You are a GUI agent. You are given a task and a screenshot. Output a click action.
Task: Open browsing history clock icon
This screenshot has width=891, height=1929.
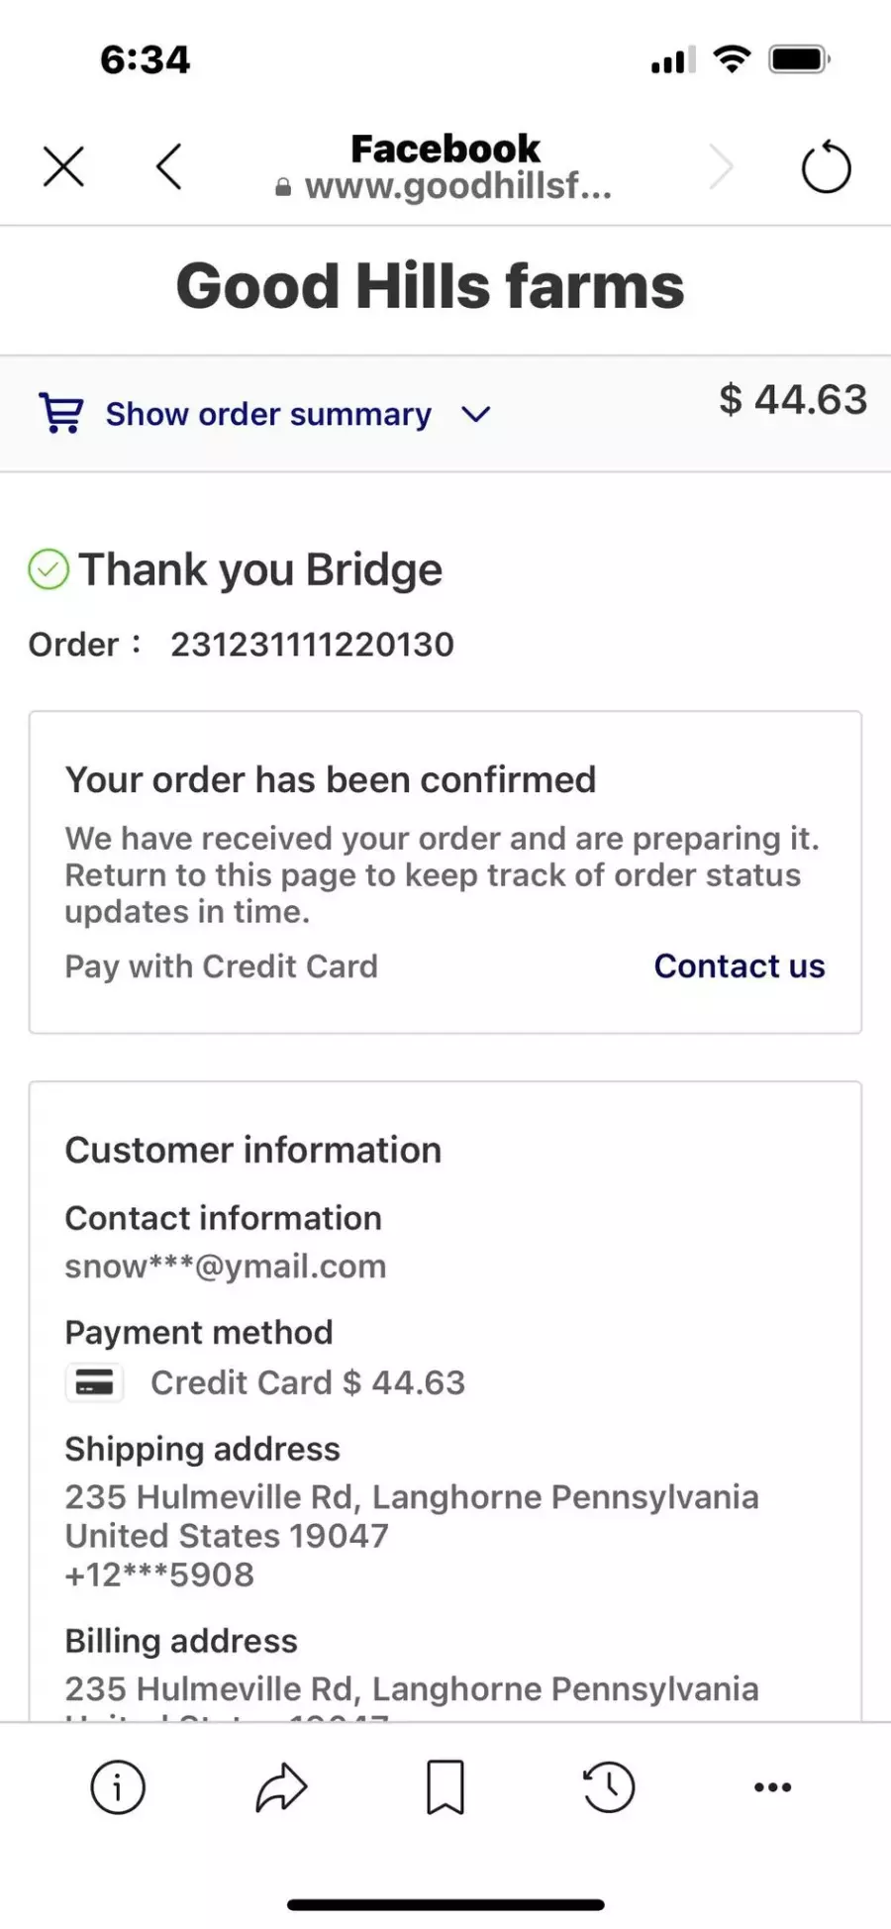pyautogui.click(x=608, y=1787)
